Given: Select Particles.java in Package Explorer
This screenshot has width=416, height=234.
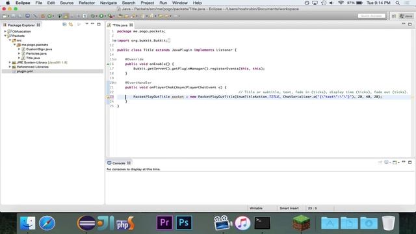Looking at the screenshot, I should 36,53.
